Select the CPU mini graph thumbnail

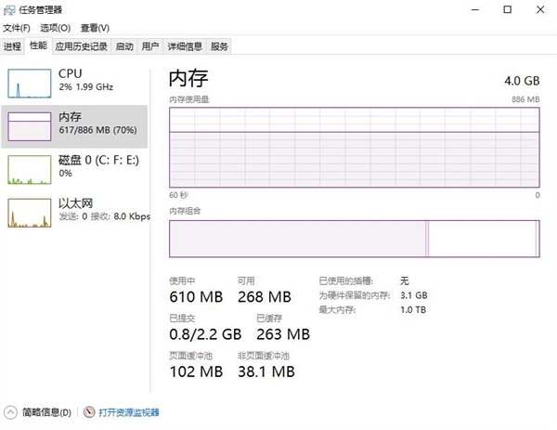coord(29,83)
